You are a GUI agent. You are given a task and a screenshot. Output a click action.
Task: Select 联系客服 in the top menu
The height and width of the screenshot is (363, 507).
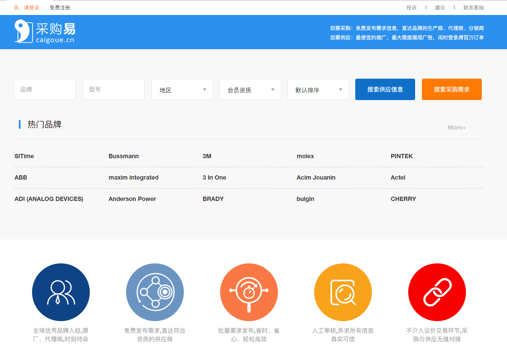tap(474, 8)
